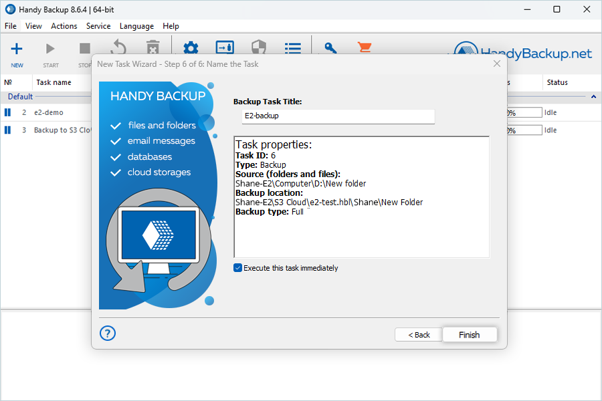Click the row number 3 cell
The height and width of the screenshot is (401, 602).
click(24, 130)
